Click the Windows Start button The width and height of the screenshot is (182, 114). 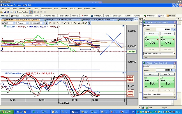tap(7, 112)
